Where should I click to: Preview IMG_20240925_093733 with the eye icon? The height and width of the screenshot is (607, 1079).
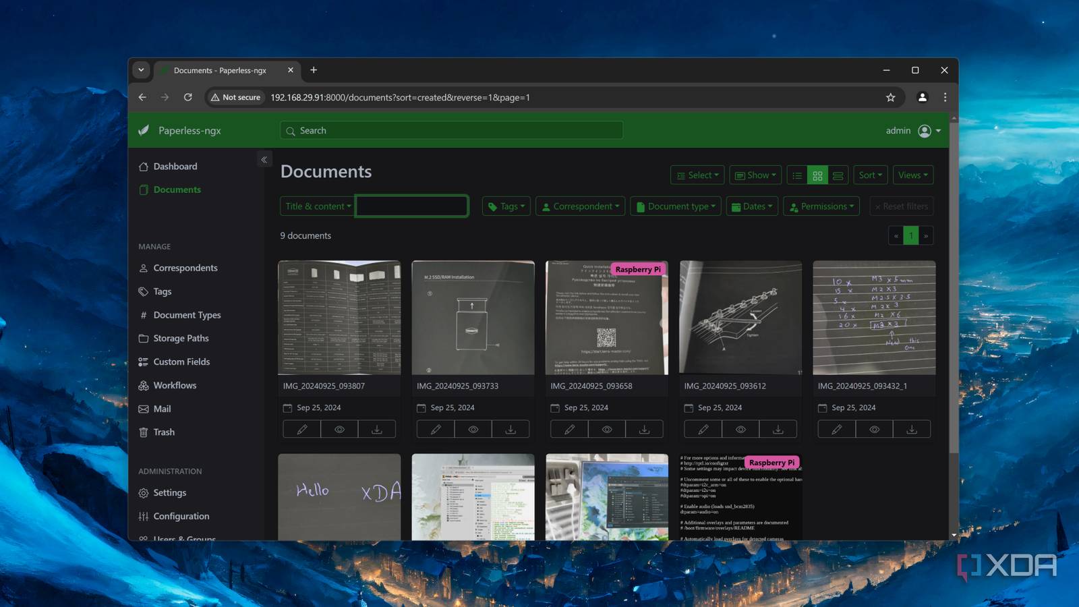473,428
